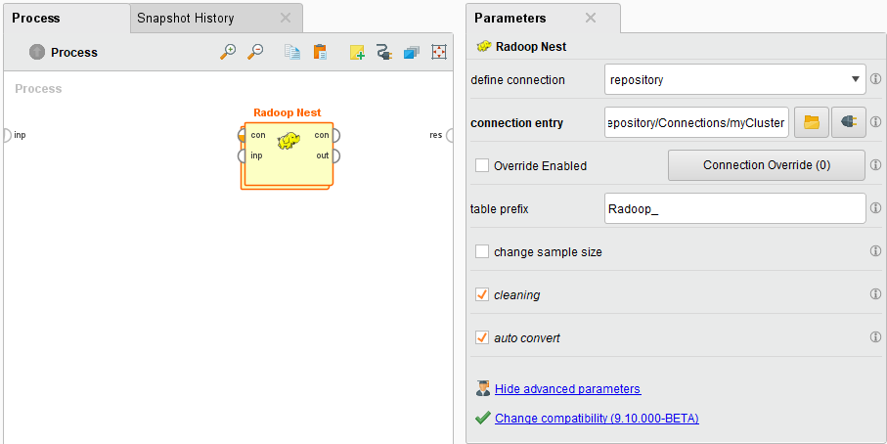The width and height of the screenshot is (887, 444).
Task: Disable the auto convert checkbox
Action: coord(482,337)
